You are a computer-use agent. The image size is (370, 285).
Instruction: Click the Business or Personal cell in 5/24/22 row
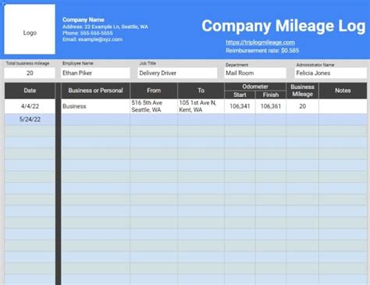(95, 119)
